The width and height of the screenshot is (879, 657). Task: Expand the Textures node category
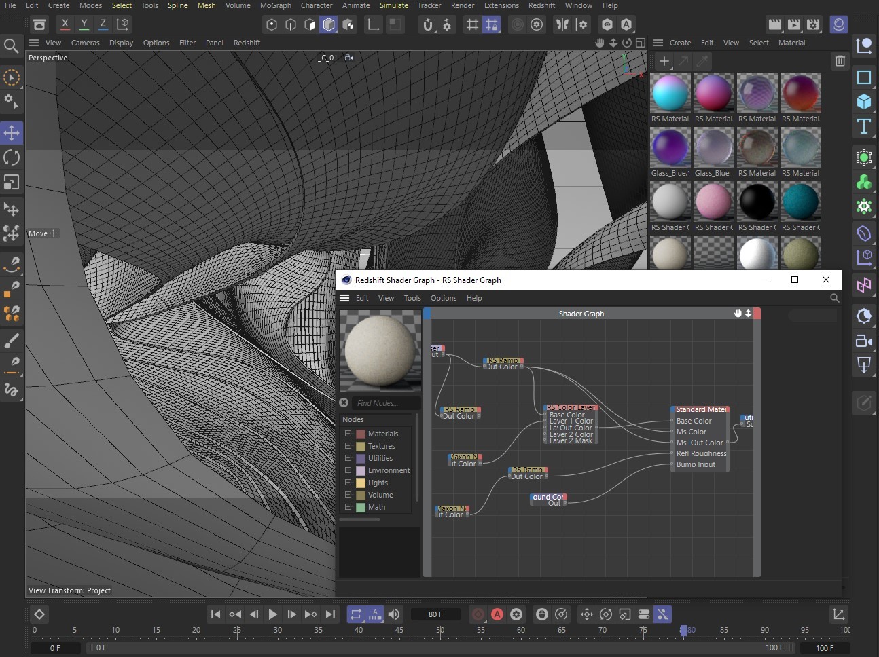(x=348, y=446)
